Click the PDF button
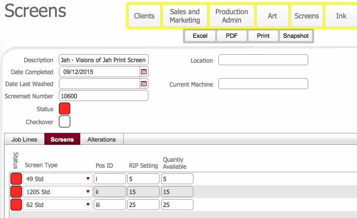This screenshot has width=357, height=218. (x=232, y=36)
